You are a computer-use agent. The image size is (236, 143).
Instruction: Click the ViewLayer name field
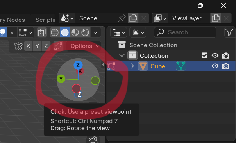(x=189, y=18)
